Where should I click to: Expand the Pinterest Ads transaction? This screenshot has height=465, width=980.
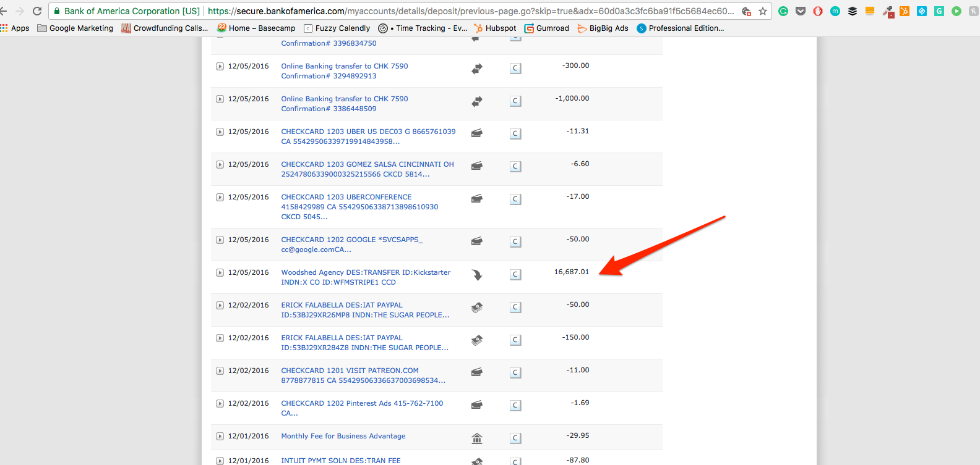pyautogui.click(x=220, y=403)
